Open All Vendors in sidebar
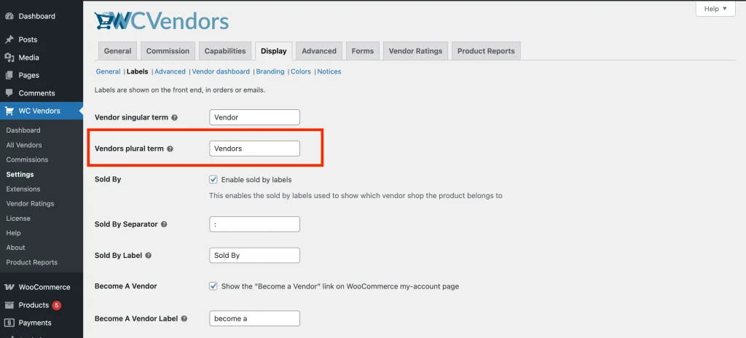The width and height of the screenshot is (746, 338). 24,145
